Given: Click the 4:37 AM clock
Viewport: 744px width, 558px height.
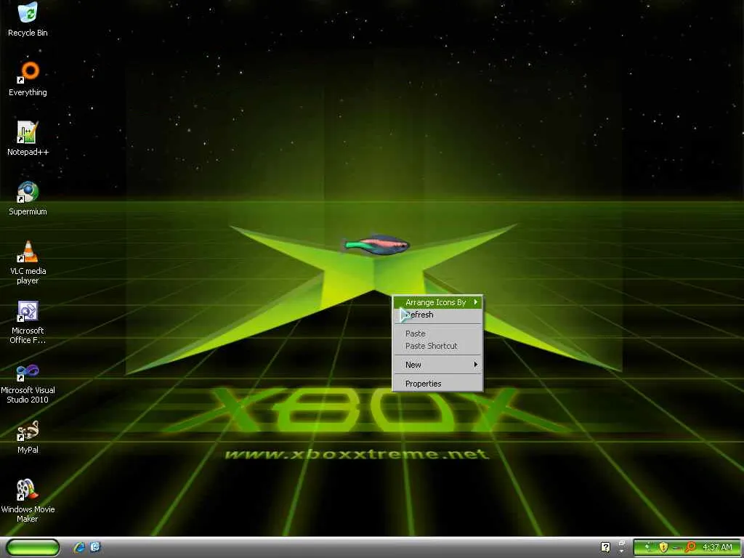Looking at the screenshot, I should click(x=717, y=547).
